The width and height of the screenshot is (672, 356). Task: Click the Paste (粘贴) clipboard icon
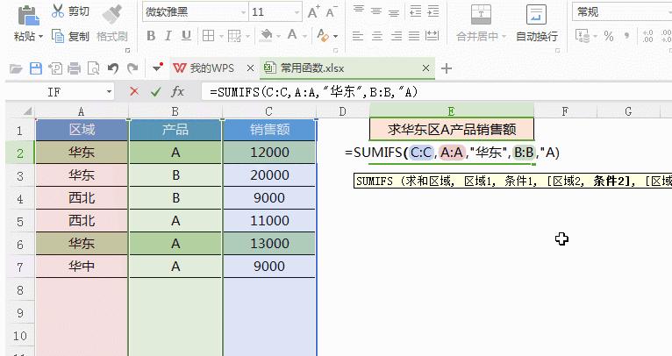(x=29, y=15)
